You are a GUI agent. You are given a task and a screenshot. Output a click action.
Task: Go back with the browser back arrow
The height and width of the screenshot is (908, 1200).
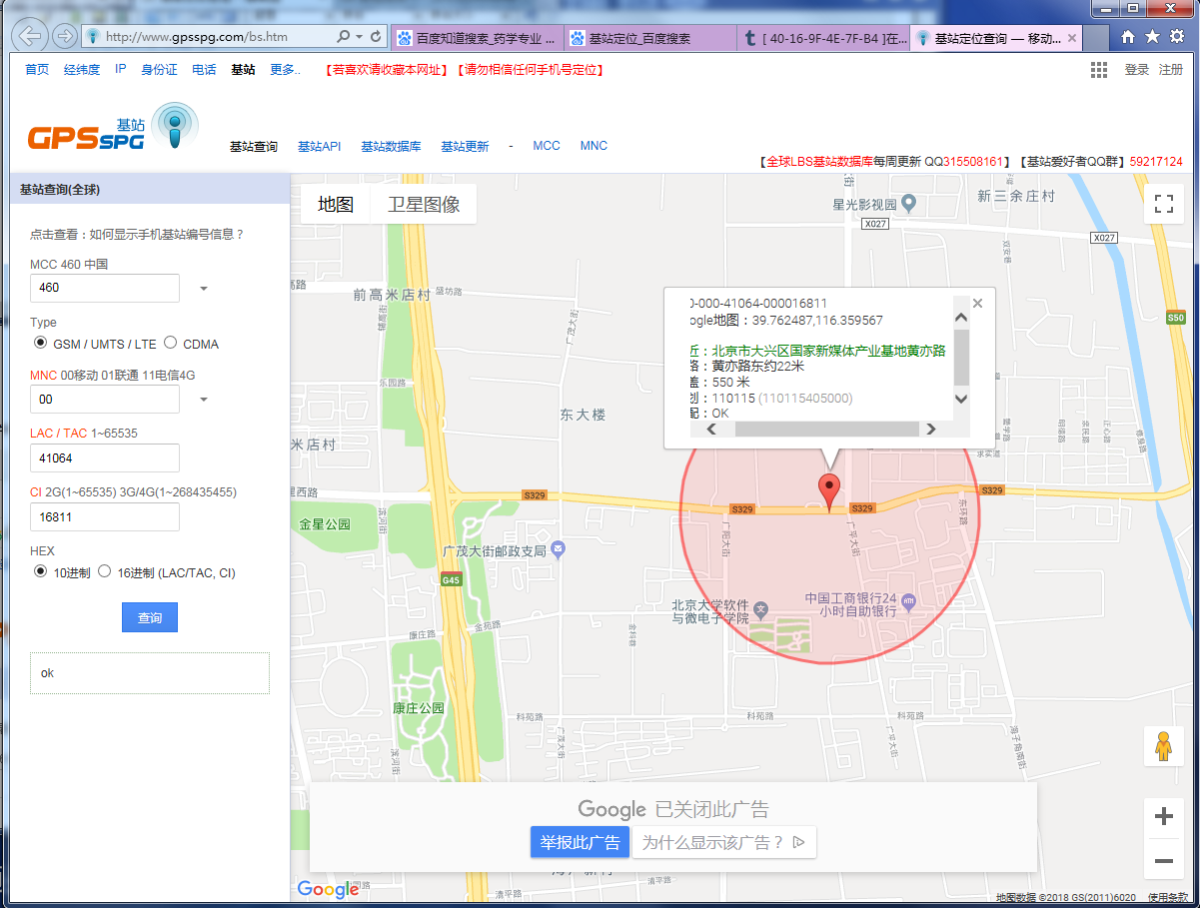click(x=31, y=36)
